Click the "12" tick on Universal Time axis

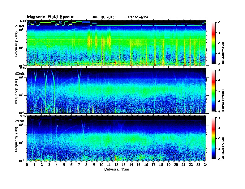point(116,165)
